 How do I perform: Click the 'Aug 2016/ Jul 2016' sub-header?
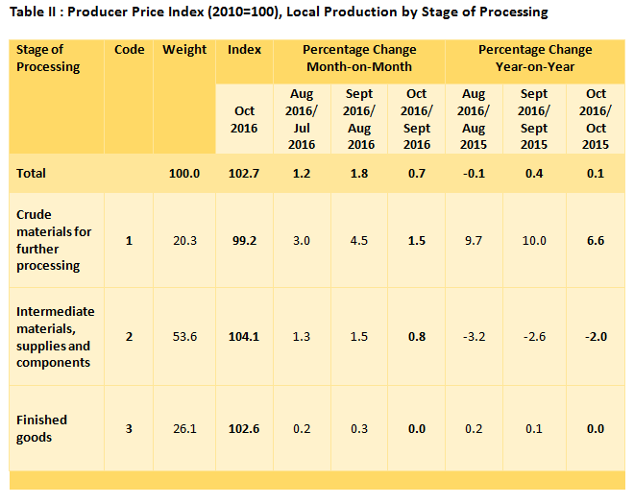(302, 119)
